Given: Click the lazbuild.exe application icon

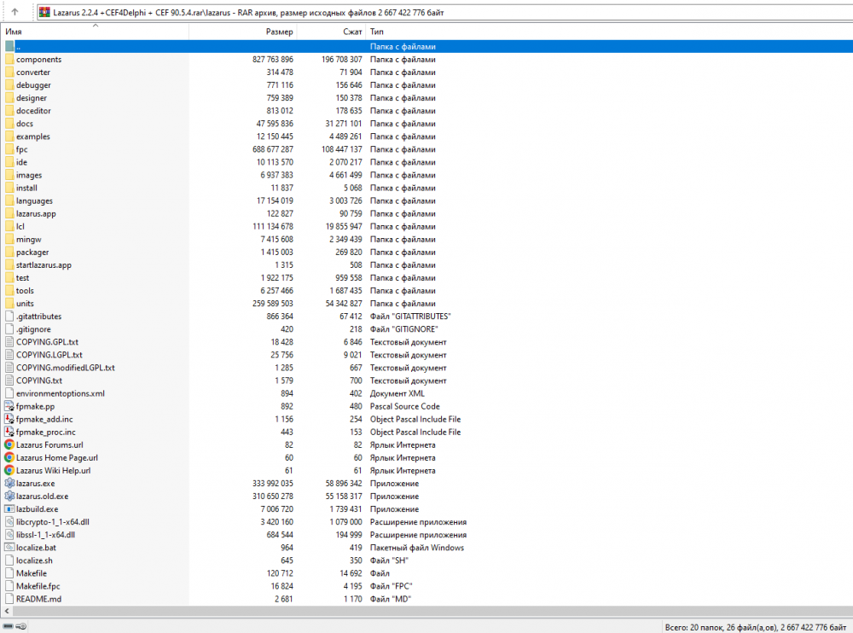Looking at the screenshot, I should [x=9, y=509].
